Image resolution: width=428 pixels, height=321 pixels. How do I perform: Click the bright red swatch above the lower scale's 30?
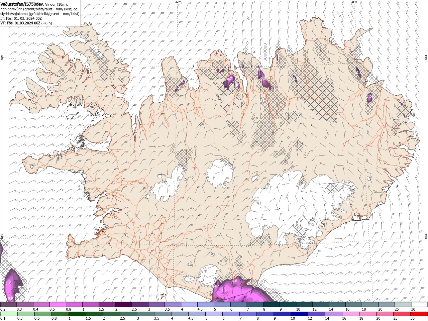coord(419,314)
